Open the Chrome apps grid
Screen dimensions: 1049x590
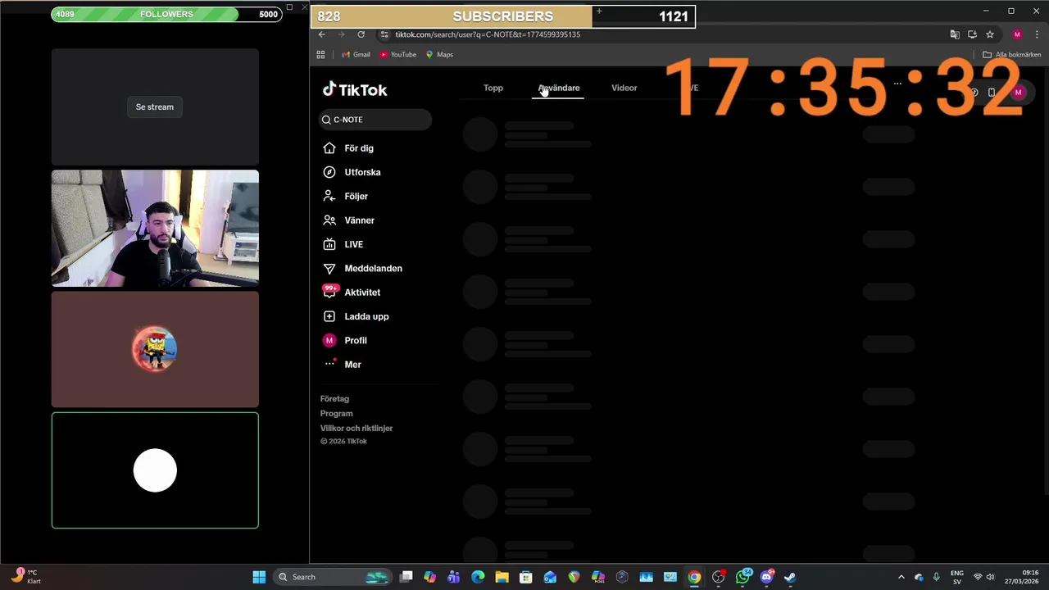(x=320, y=54)
